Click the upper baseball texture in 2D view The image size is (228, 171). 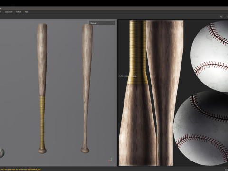[210, 56]
